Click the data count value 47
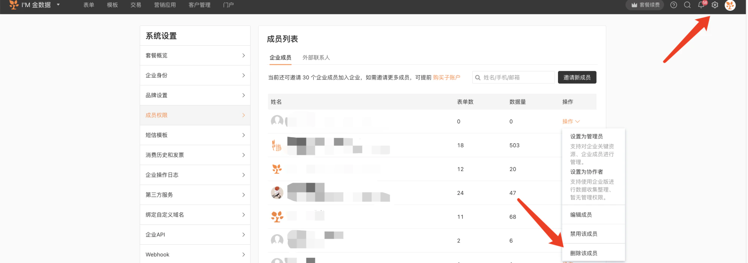The width and height of the screenshot is (748, 263). [x=513, y=193]
